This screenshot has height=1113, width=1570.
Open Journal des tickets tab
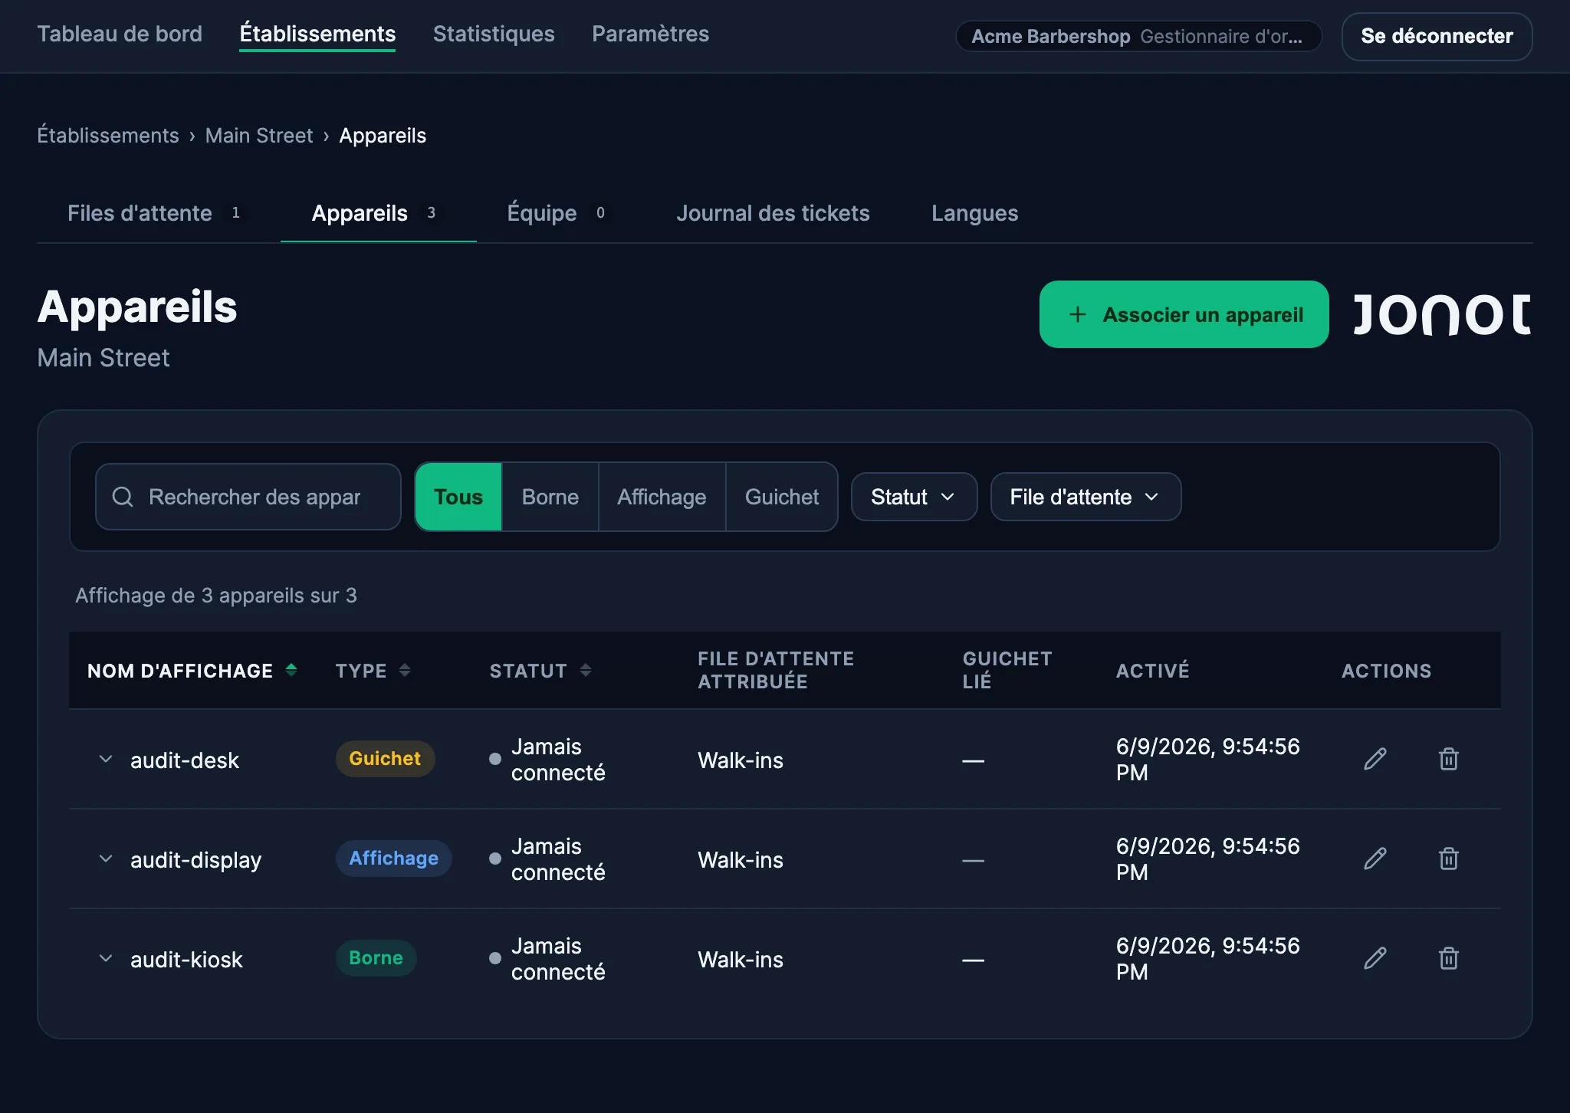click(x=773, y=213)
